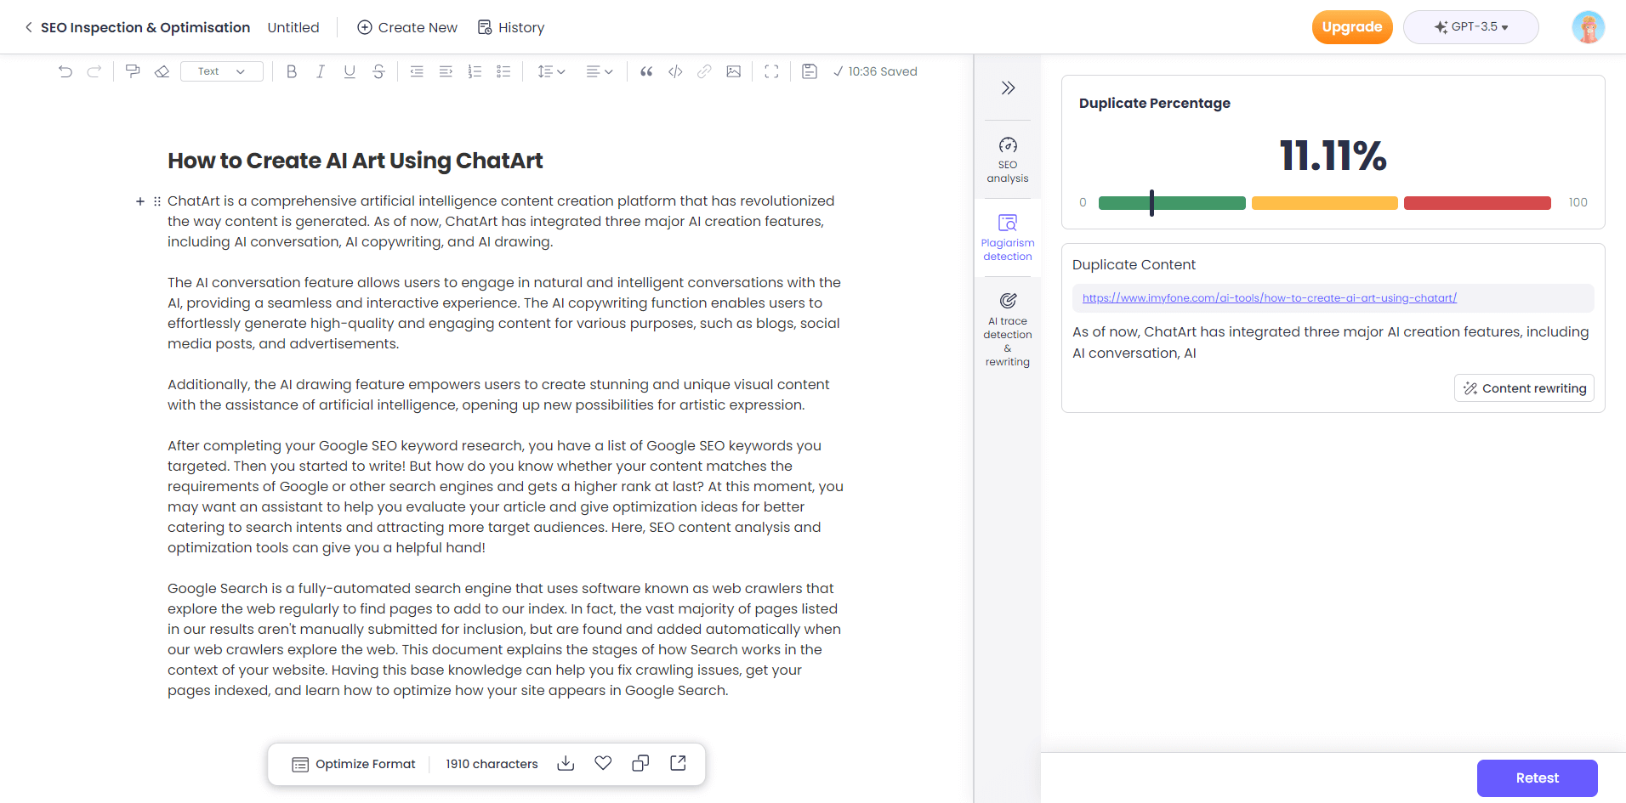Click the download icon in bottom bar
The height and width of the screenshot is (803, 1626).
pyautogui.click(x=566, y=763)
